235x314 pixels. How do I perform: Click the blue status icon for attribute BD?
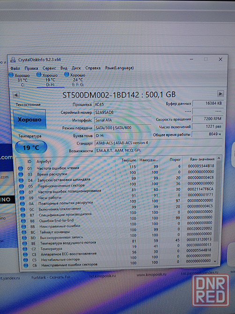[x=24, y=238]
